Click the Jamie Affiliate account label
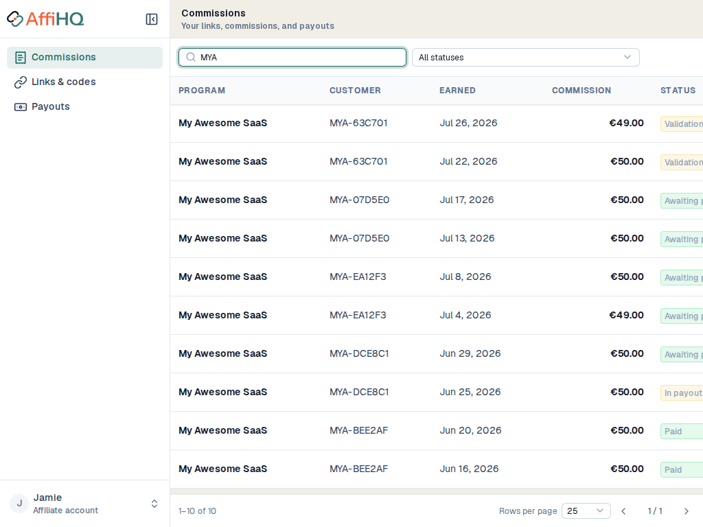 click(x=65, y=504)
